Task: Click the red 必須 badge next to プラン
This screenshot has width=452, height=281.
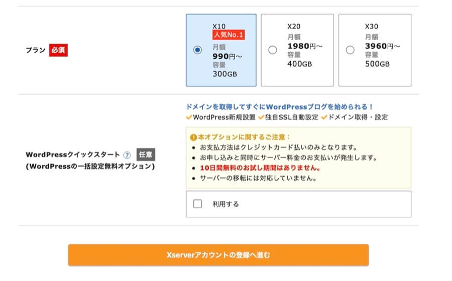Action: pyautogui.click(x=58, y=50)
